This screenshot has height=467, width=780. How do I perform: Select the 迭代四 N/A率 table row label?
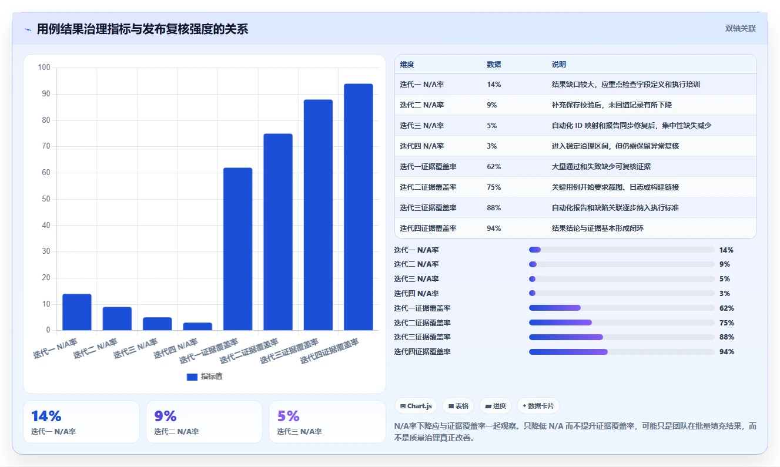[421, 146]
